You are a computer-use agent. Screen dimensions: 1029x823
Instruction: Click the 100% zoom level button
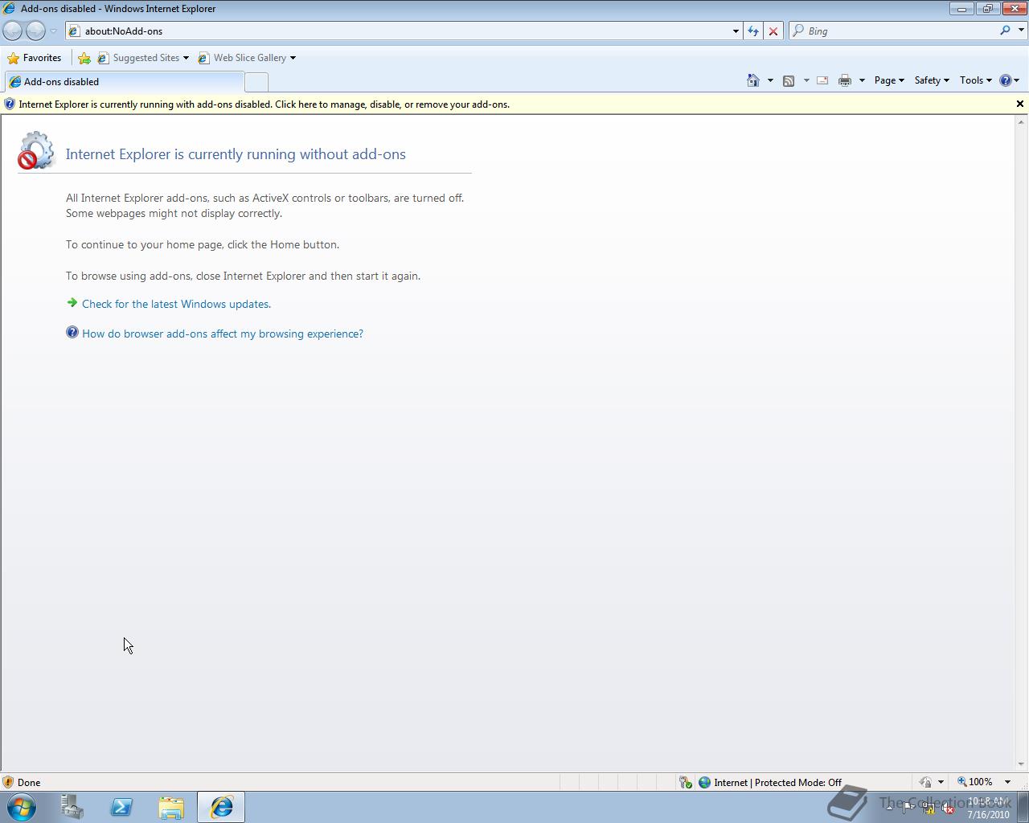[x=975, y=782]
